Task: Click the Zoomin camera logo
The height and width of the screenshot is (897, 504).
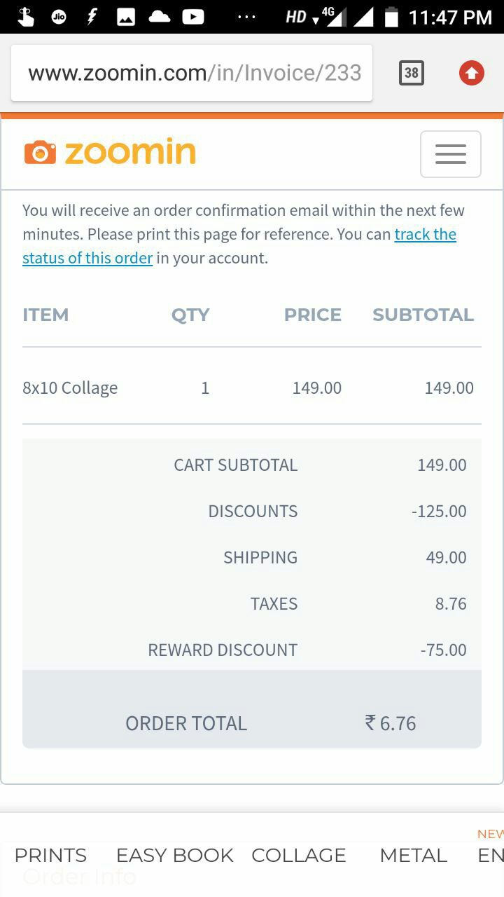Action: 40,152
